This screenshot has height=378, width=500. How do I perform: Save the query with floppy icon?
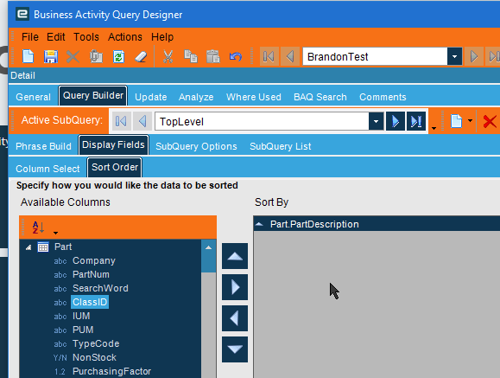[51, 56]
